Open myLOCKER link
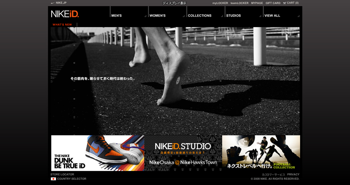Screen dimensions: 350x185 (220, 3)
